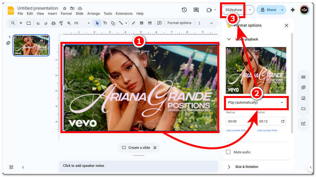Open more toolbar options
This screenshot has height=177, width=316.
[199, 23]
